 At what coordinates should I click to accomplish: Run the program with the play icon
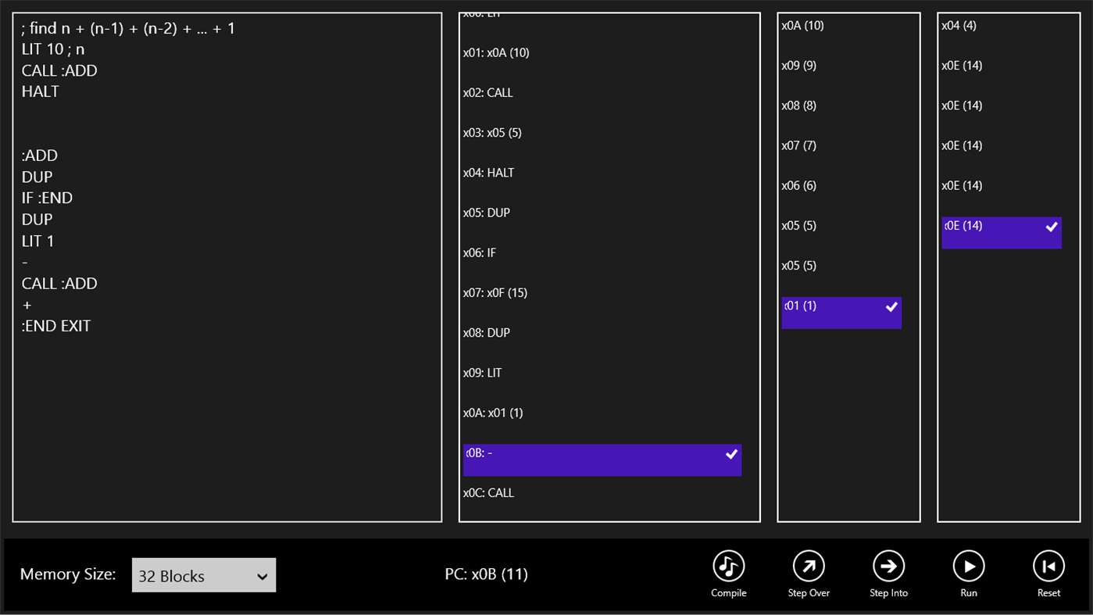click(969, 567)
